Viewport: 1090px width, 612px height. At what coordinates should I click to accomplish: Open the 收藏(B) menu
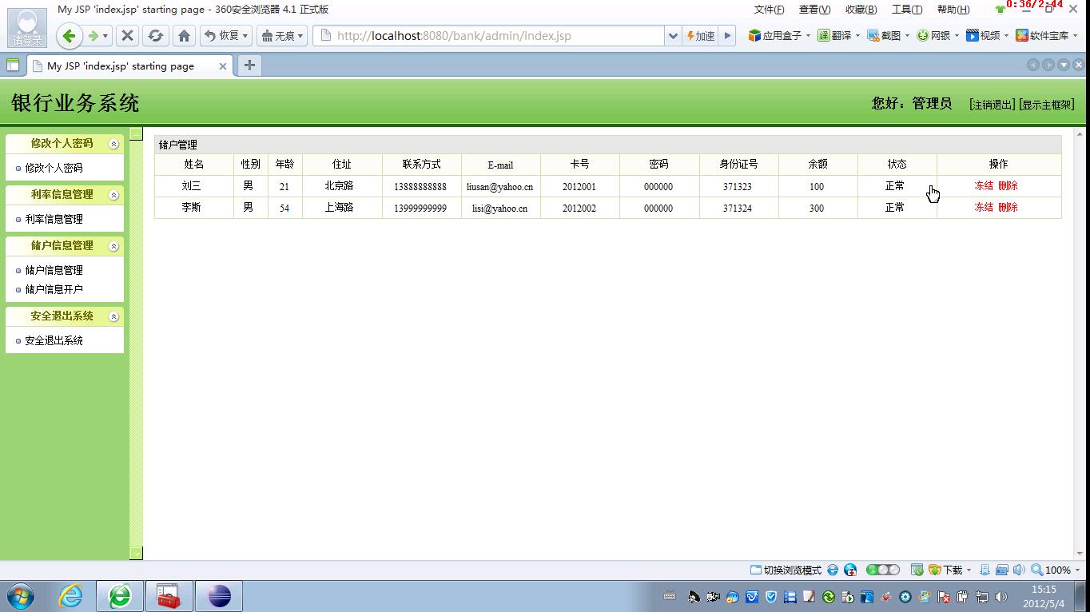(x=861, y=10)
